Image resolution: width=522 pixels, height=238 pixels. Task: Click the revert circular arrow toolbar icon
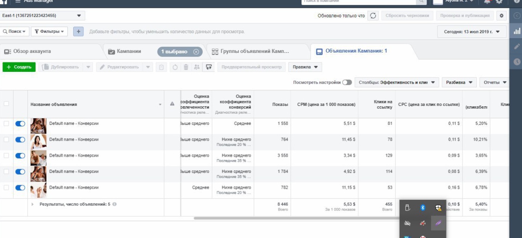(175, 67)
